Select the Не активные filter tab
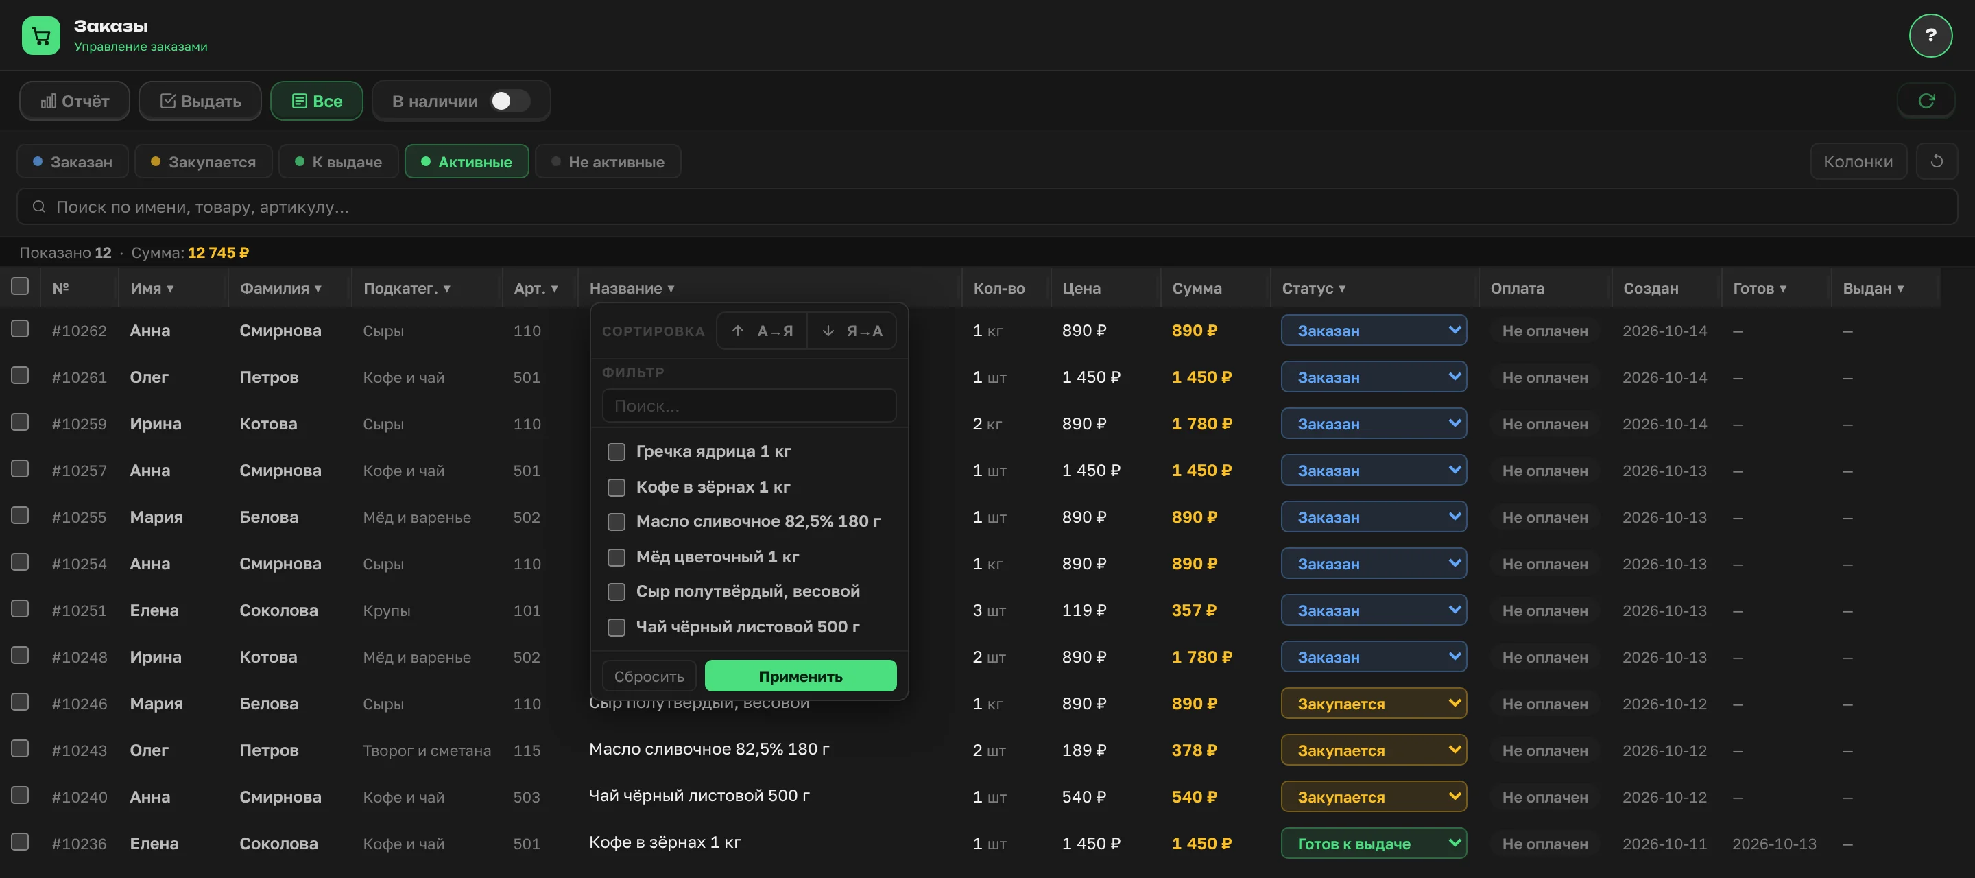Viewport: 1975px width, 878px height. 608,162
